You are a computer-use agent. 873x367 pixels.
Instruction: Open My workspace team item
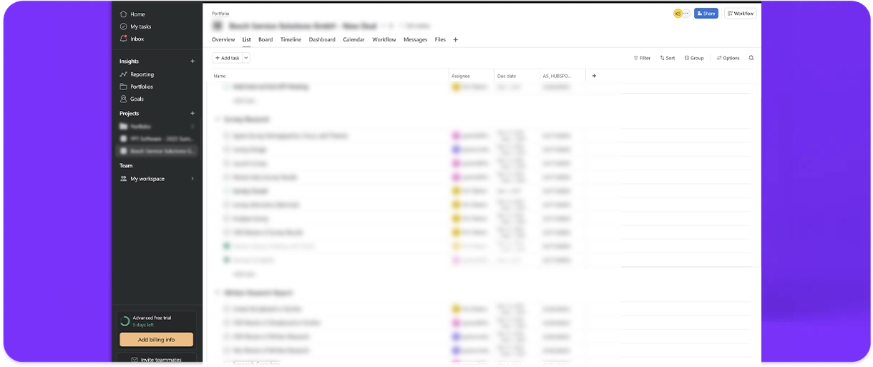point(147,179)
